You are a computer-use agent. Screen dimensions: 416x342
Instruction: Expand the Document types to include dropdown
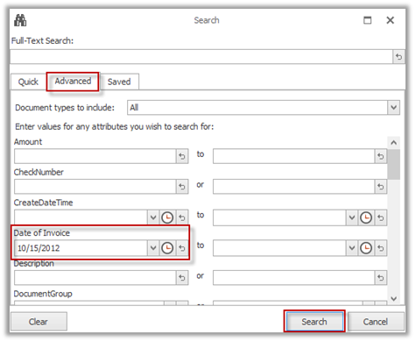click(x=393, y=108)
